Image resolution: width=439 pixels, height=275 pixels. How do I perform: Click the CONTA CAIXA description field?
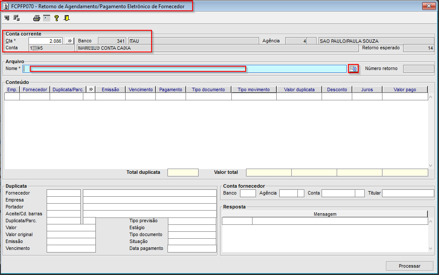coord(218,48)
